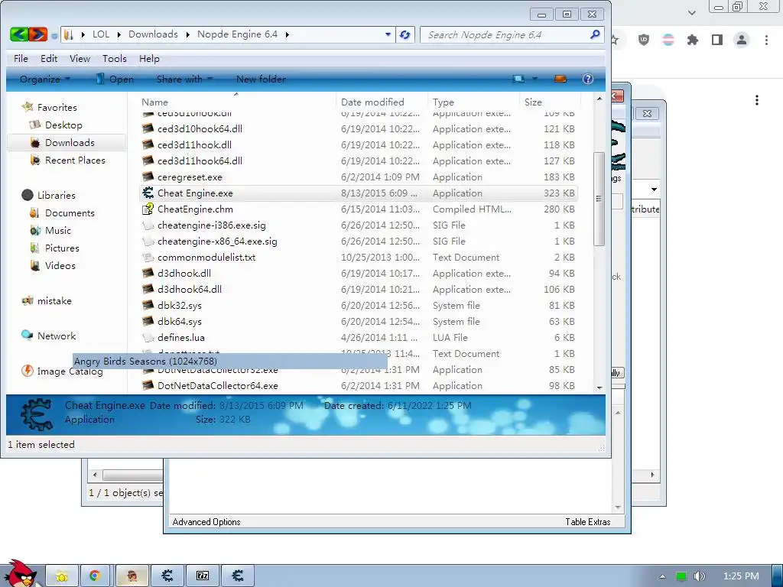Expand the arrow after Nopde Engine 6.4 breadcrumb

tap(288, 34)
